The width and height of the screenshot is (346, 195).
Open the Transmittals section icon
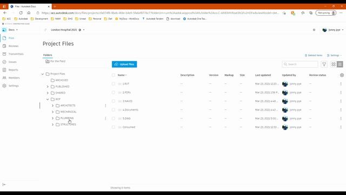pyautogui.click(x=4, y=54)
